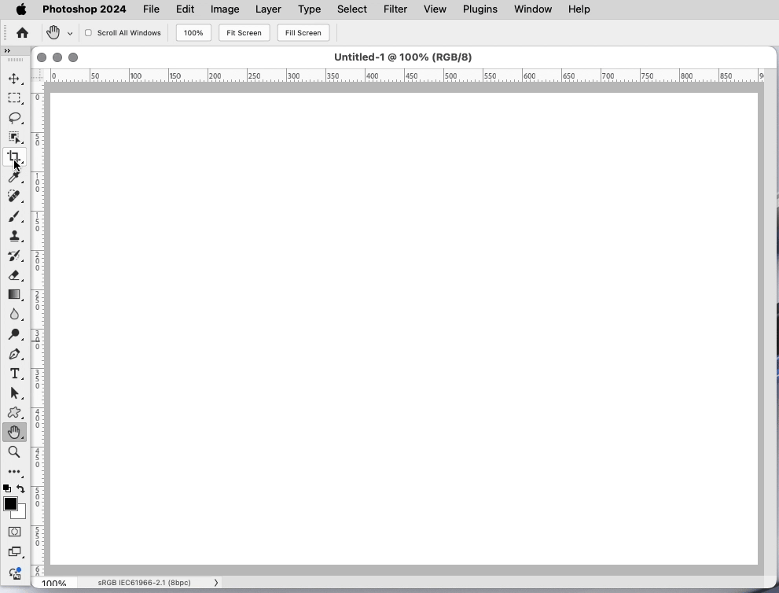The width and height of the screenshot is (779, 593).
Task: Click the Fill Screen button
Action: (303, 33)
